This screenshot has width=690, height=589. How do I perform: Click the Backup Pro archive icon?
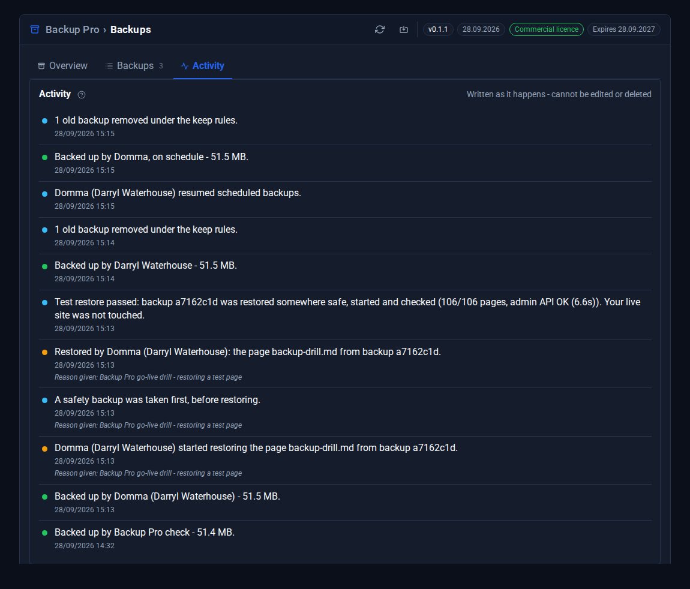click(x=35, y=29)
